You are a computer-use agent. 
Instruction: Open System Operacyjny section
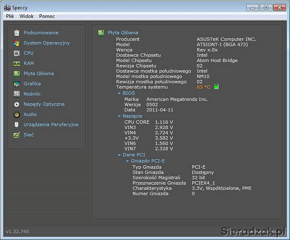pyautogui.click(x=47, y=43)
